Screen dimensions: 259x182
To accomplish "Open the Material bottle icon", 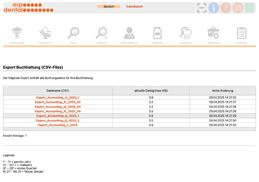I will coord(157,33).
